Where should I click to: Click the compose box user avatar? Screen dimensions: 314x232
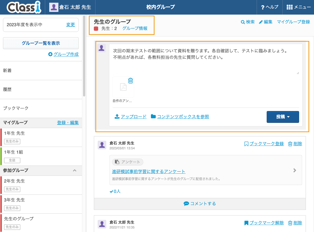pos(101,48)
